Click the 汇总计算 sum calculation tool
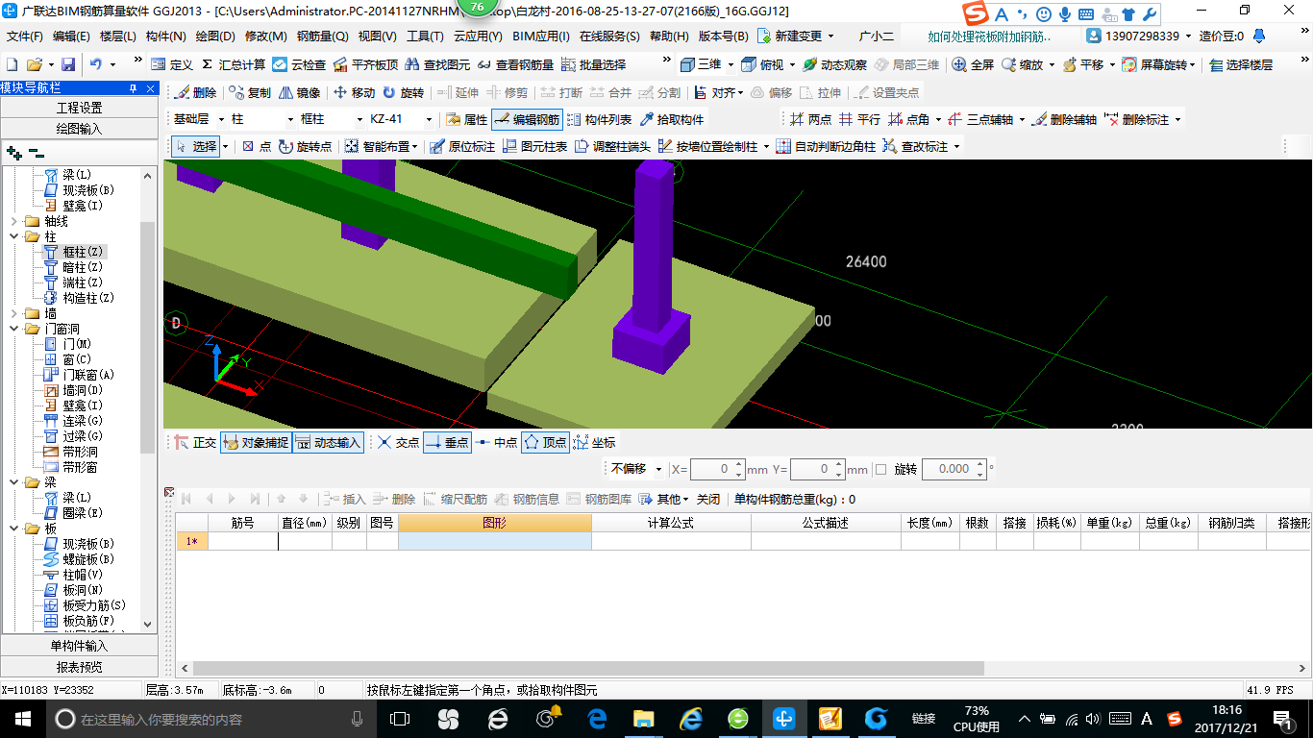The height and width of the screenshot is (738, 1313). coord(234,64)
